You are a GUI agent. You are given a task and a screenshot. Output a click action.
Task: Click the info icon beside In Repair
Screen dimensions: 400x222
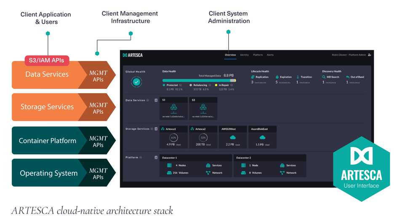click(232, 85)
